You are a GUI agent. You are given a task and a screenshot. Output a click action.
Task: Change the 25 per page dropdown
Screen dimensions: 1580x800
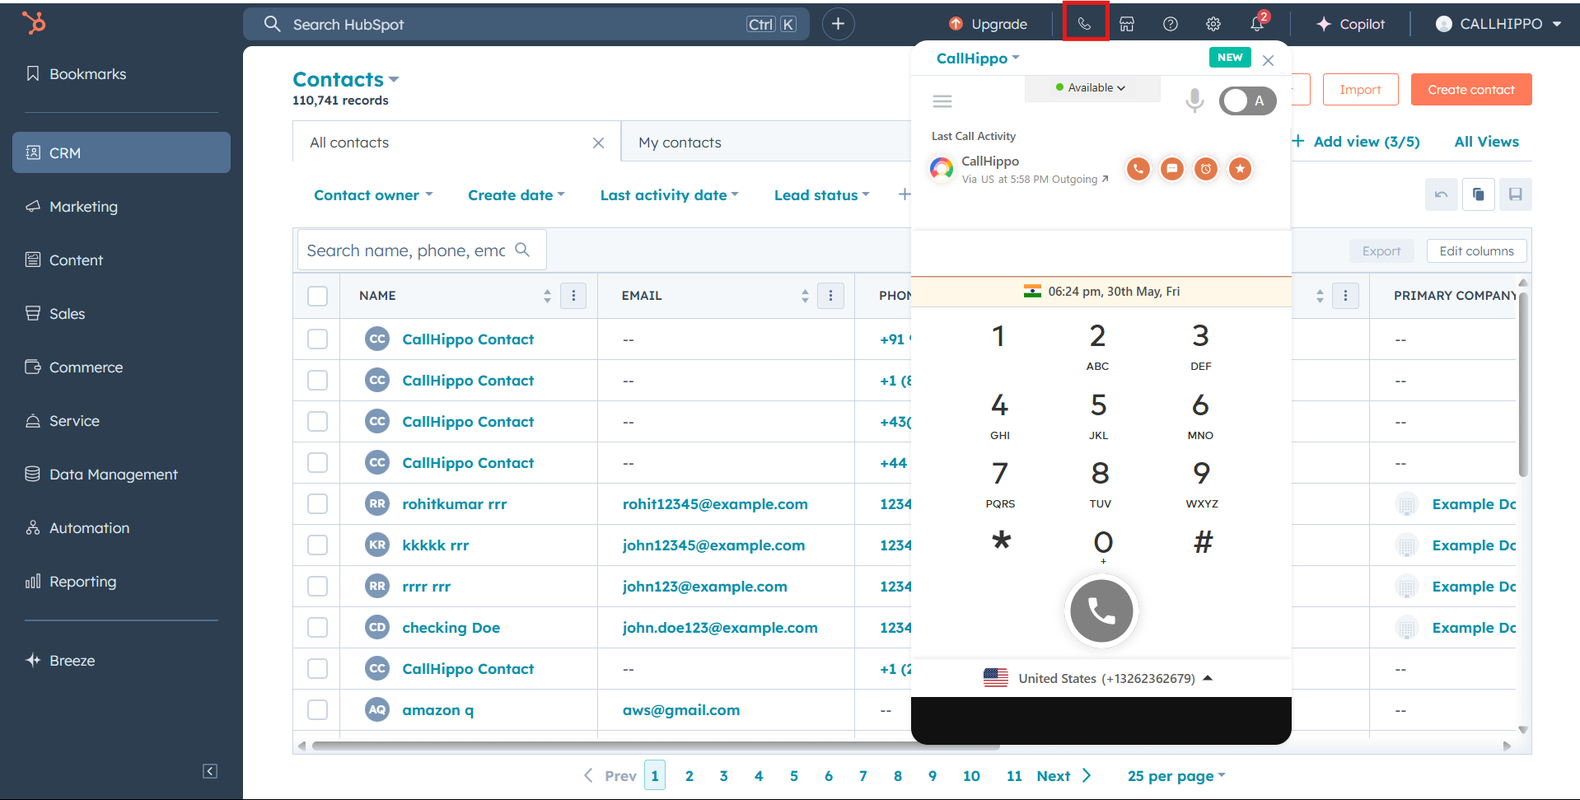pos(1176,776)
